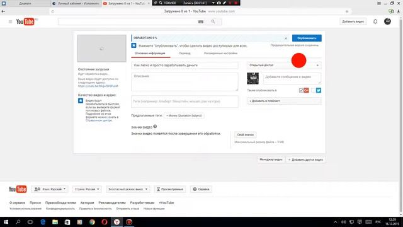Click the page reload icon in address bar
403x227 pixels.
[53, 11]
